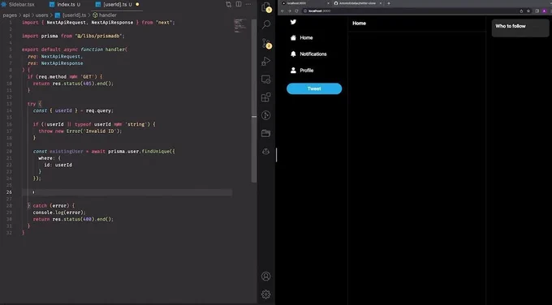Open Notifications in the Twitter sidebar

pyautogui.click(x=308, y=54)
